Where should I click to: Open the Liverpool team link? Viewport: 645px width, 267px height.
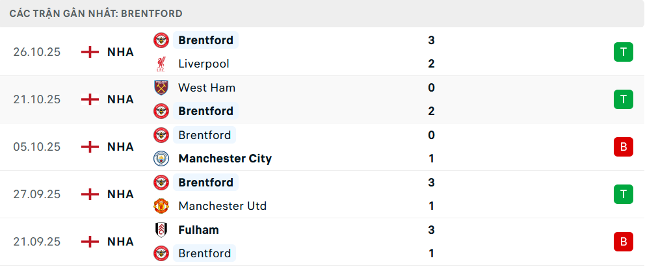point(204,64)
